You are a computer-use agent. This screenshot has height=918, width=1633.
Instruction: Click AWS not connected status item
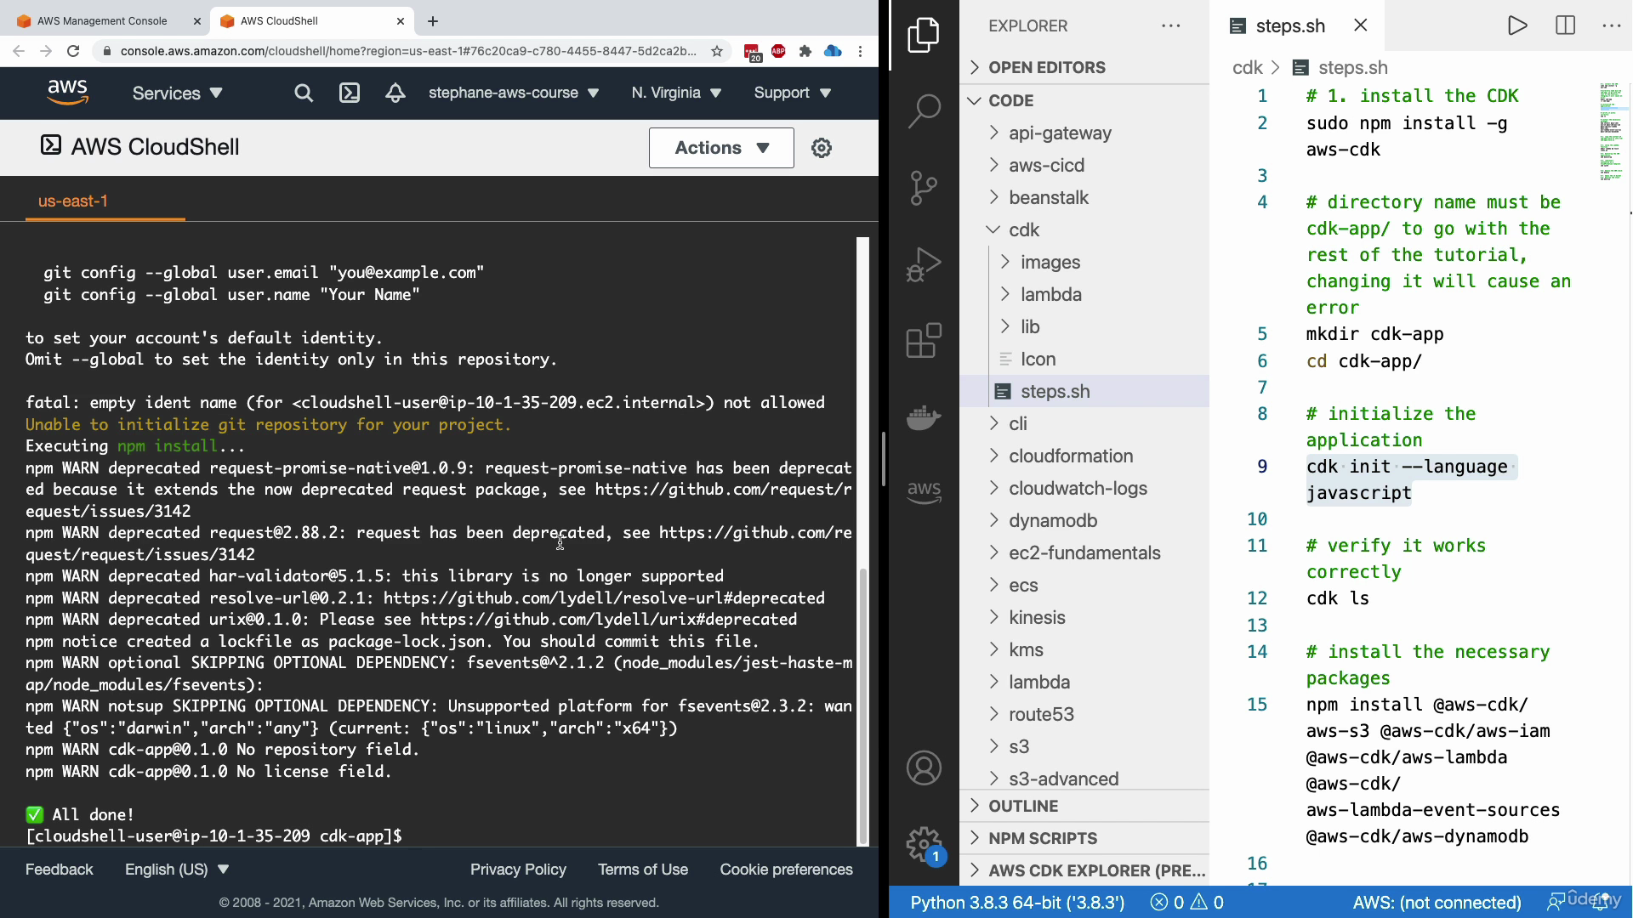tap(1437, 902)
